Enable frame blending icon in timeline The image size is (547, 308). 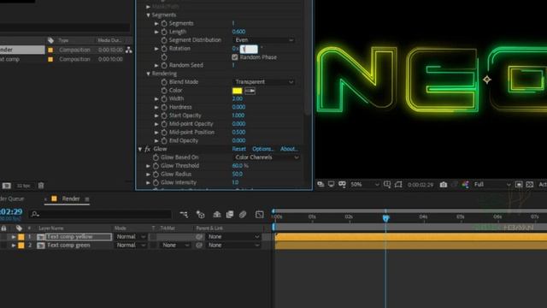(230, 215)
